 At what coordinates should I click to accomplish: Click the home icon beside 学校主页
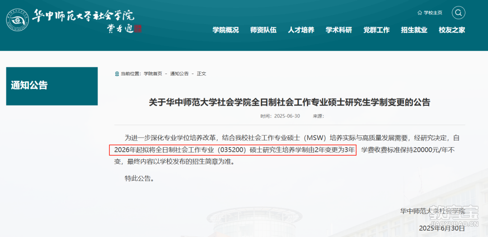click(420, 13)
